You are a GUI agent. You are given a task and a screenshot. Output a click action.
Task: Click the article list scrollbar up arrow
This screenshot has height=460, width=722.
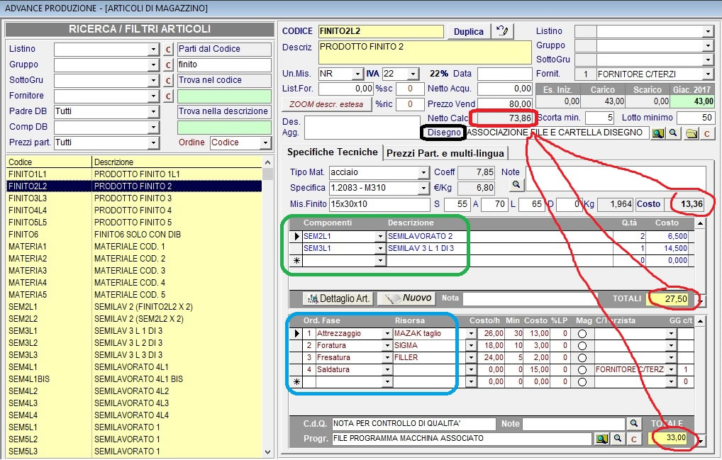pyautogui.click(x=267, y=162)
